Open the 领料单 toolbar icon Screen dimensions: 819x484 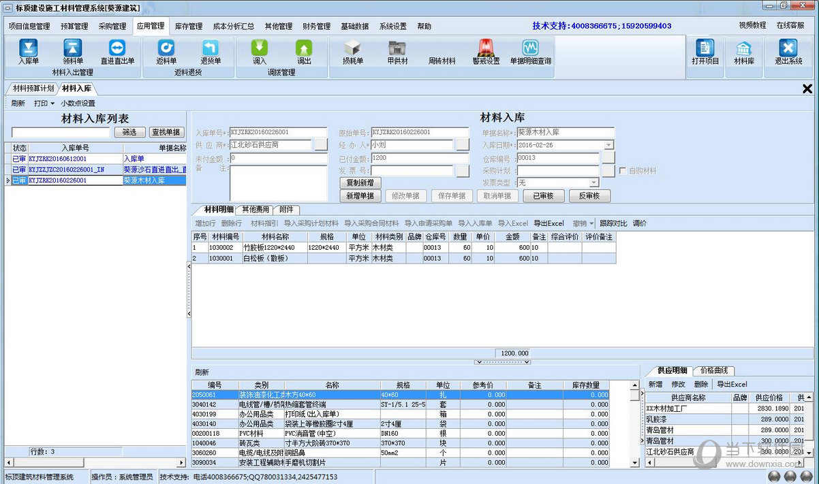(73, 52)
